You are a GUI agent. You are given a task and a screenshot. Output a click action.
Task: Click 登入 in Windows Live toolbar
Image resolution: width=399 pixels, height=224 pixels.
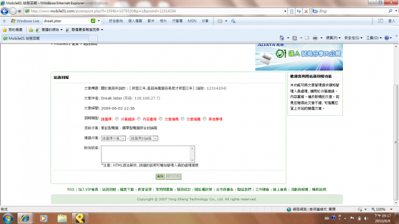[x=392, y=21]
